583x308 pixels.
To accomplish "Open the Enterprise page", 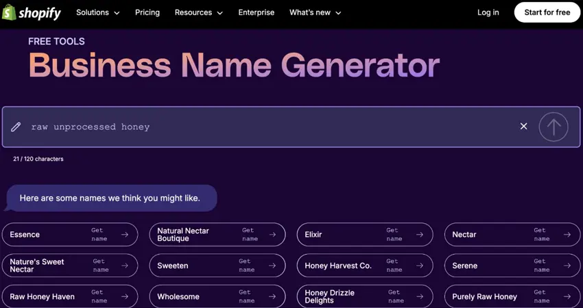I will click(257, 12).
